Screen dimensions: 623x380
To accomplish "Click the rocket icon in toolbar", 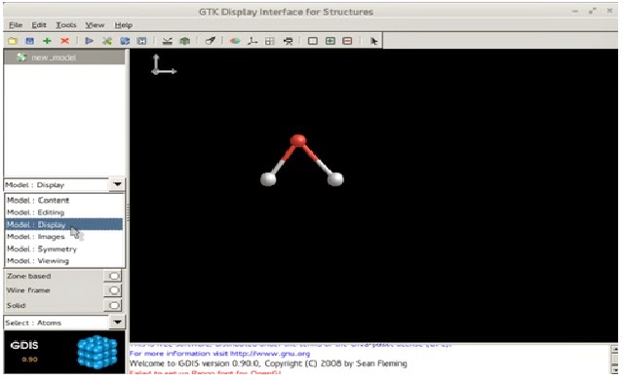I will click(211, 41).
